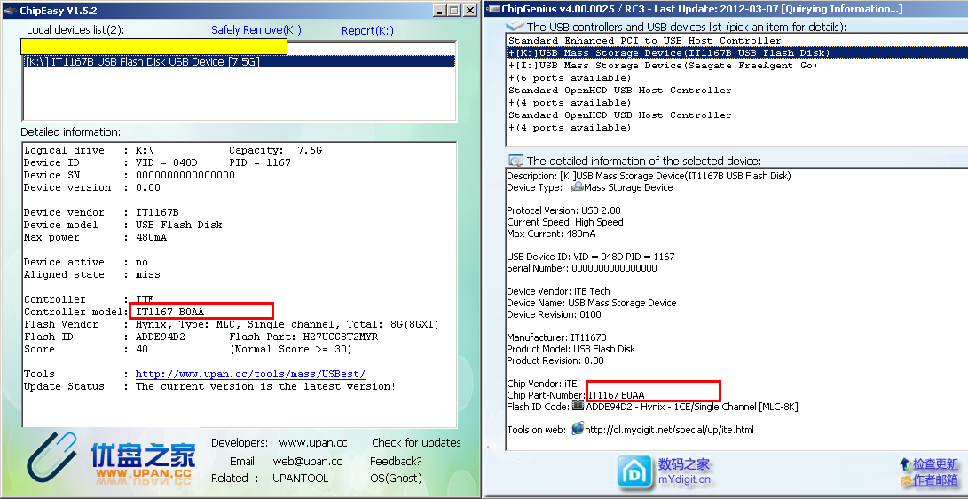This screenshot has width=968, height=499.
Task: Click the USB drive icon above the controllers list
Action: [515, 27]
